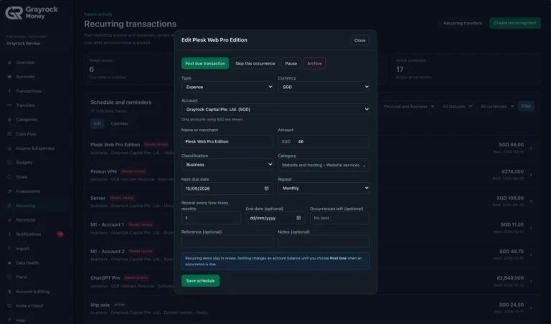Viewport: 551px width, 324px height.
Task: Click the Create recurring item button
Action: (x=515, y=23)
